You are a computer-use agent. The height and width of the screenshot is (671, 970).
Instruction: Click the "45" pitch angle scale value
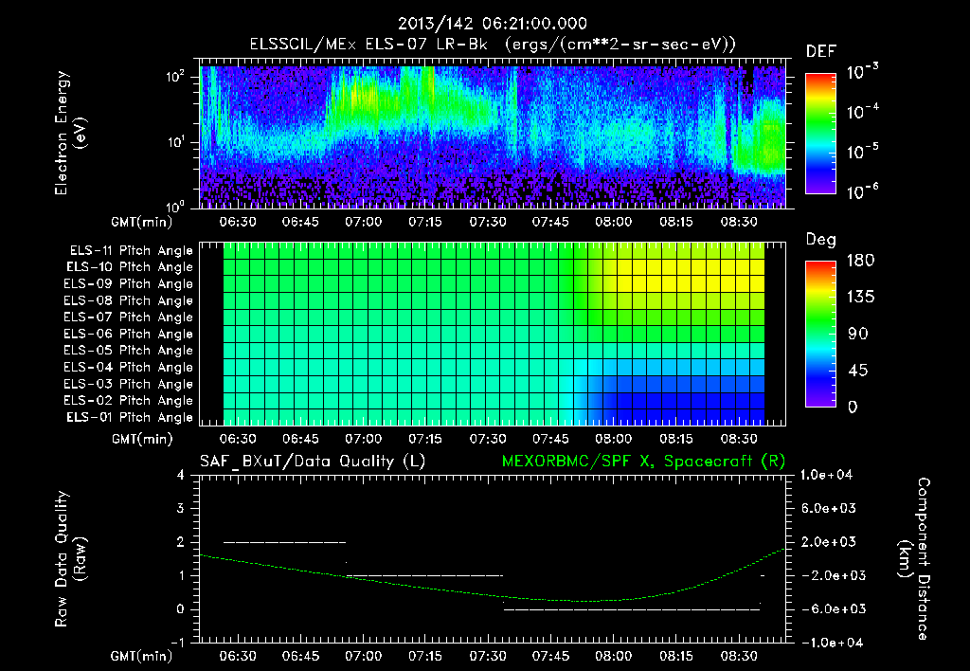858,371
